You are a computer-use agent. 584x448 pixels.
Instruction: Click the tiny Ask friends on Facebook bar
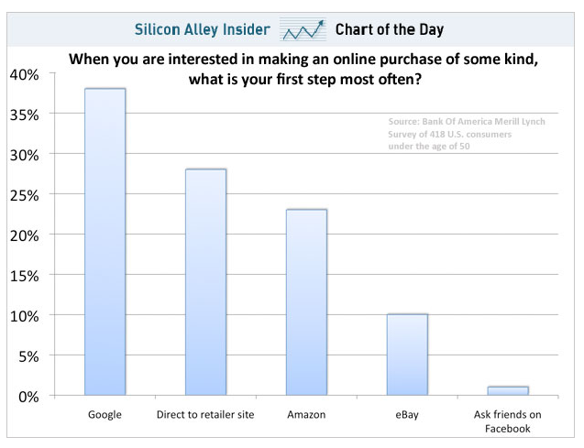coord(507,391)
